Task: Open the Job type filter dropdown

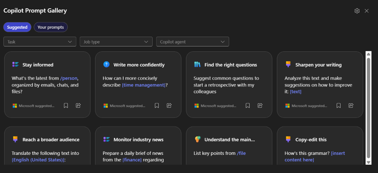Action: 116,42
